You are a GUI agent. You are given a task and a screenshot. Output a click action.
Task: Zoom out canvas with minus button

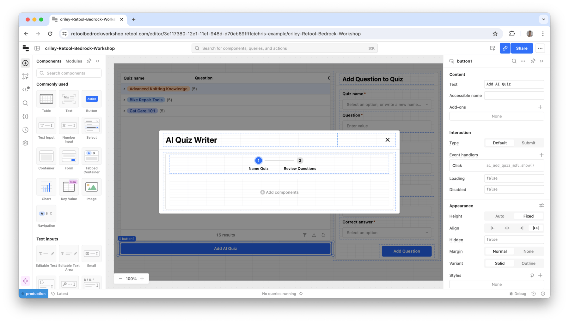click(x=120, y=278)
